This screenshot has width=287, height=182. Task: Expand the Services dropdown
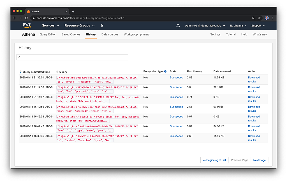click(50, 25)
